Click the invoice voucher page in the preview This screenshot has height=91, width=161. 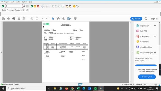click(66, 52)
